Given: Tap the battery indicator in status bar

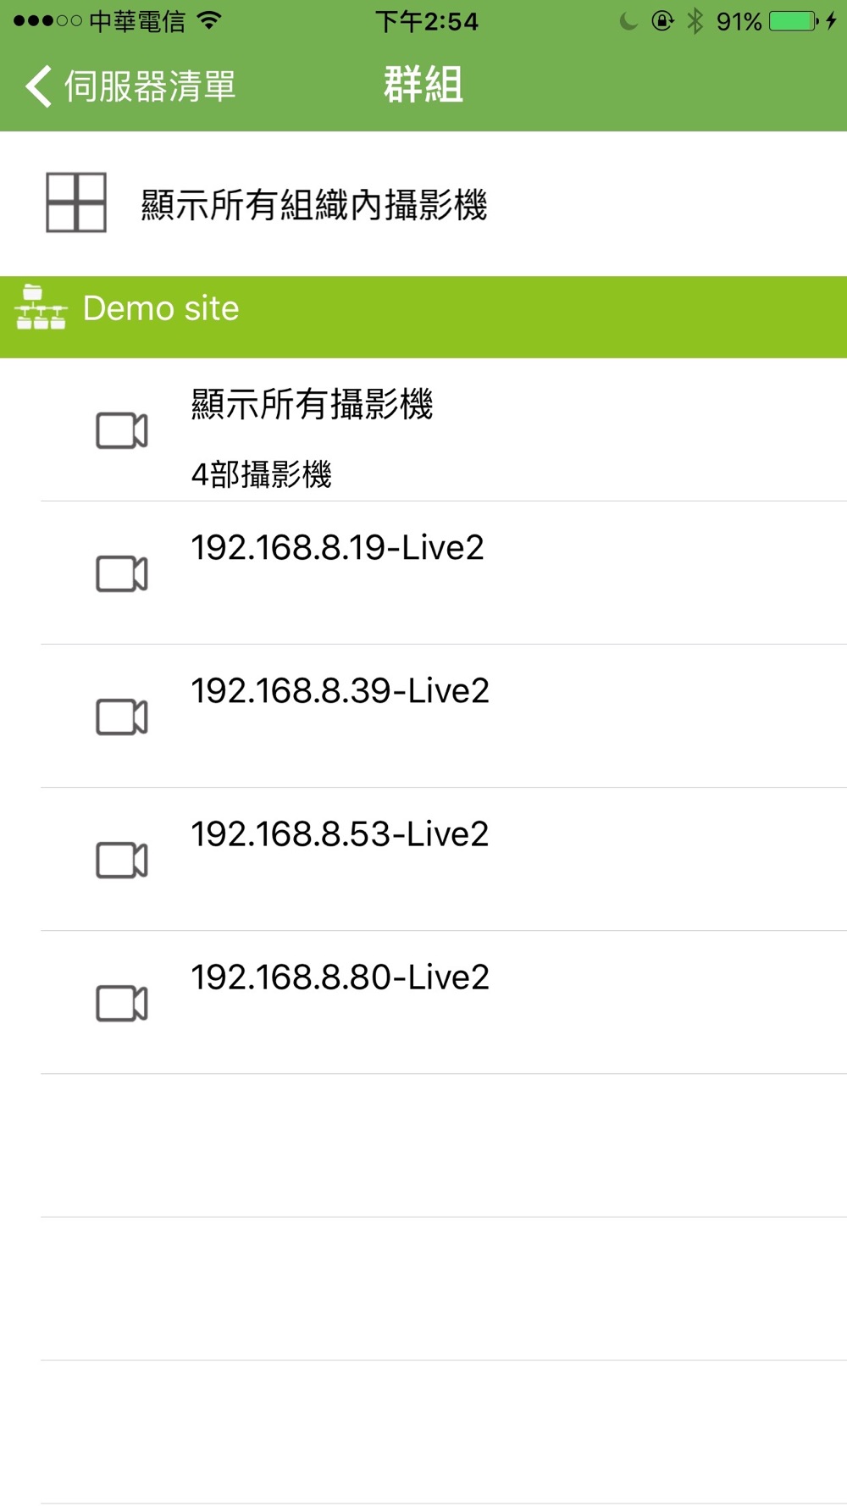Looking at the screenshot, I should pos(794,21).
